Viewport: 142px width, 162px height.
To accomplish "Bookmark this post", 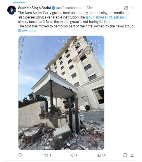I will (125, 155).
